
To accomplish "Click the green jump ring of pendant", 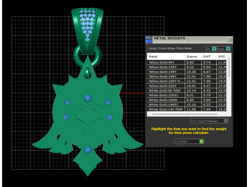I will (88, 56).
